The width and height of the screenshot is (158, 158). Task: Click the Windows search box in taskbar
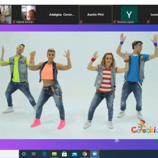pyautogui.click(x=9, y=154)
